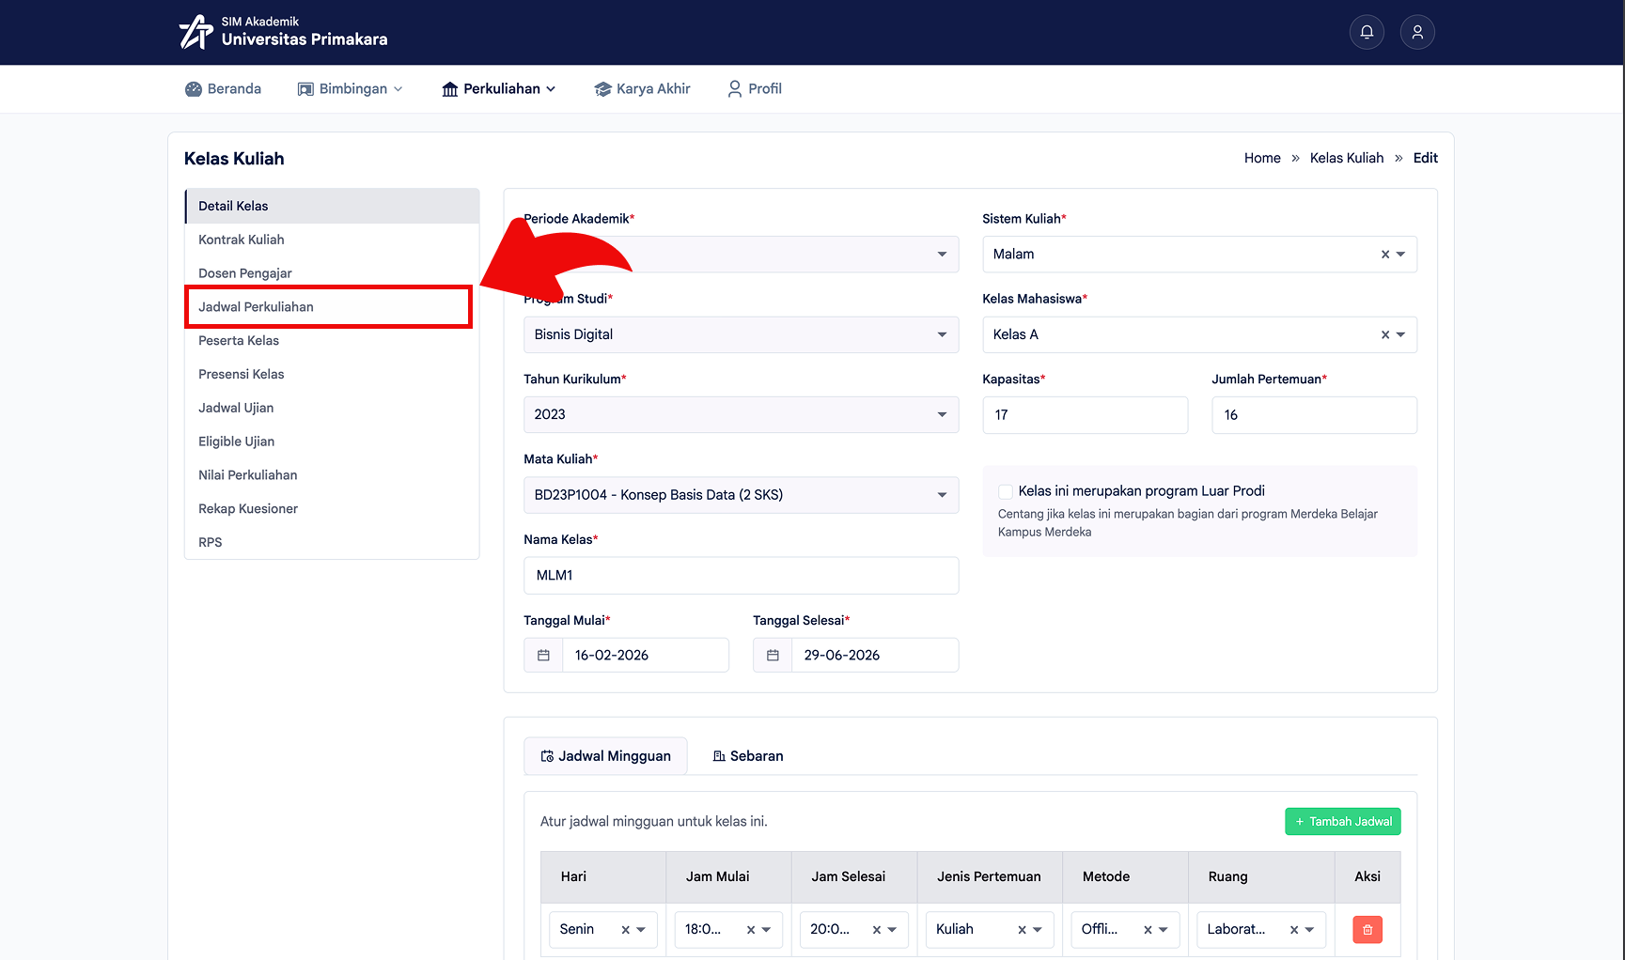This screenshot has width=1625, height=960.
Task: Clear the Offli... method value
Action: click(x=1148, y=930)
